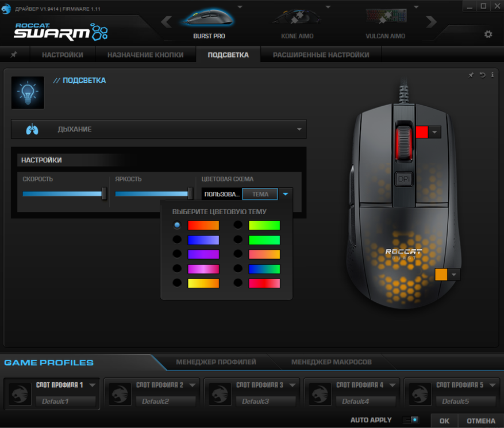Image resolution: width=504 pixels, height=428 pixels.
Task: Show panel info with the i icon
Action: 493,75
